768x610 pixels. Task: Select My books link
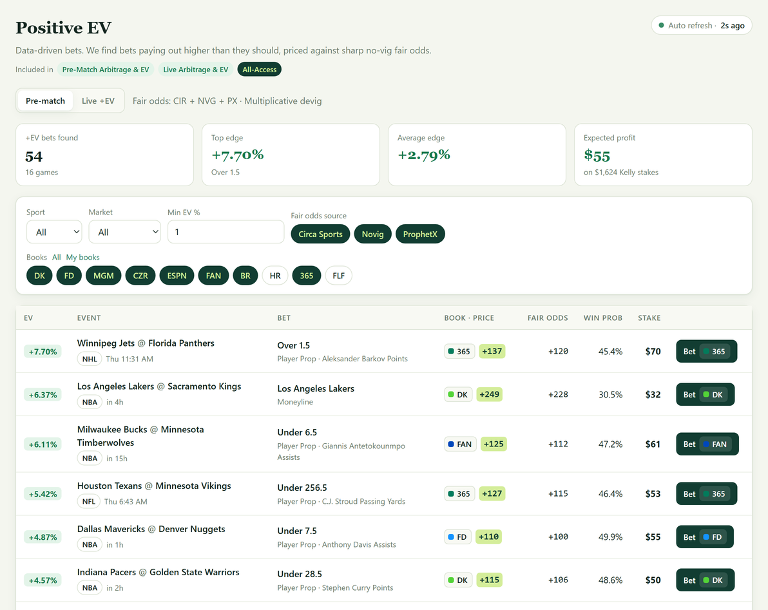(82, 257)
